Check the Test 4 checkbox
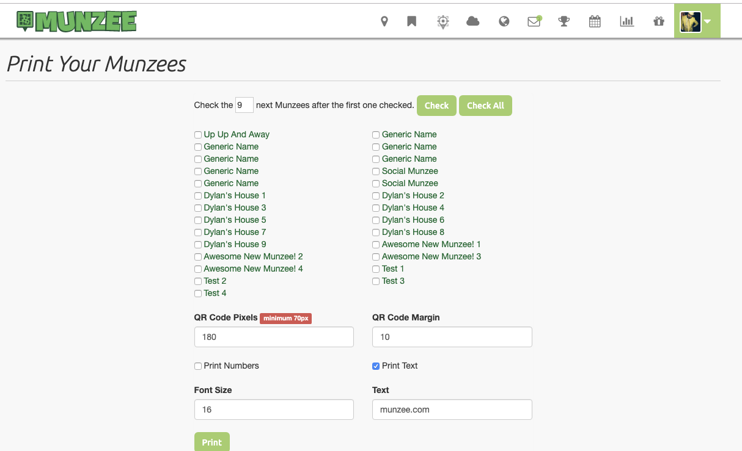The image size is (742, 451). coord(198,294)
